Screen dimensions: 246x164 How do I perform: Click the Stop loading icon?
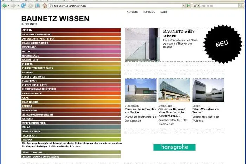pyautogui.click(x=31, y=6)
